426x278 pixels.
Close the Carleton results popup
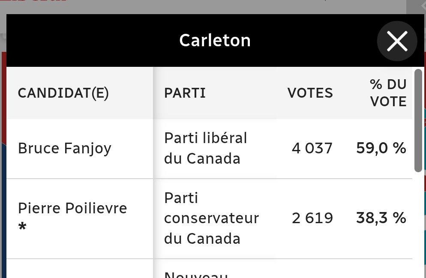pos(397,41)
